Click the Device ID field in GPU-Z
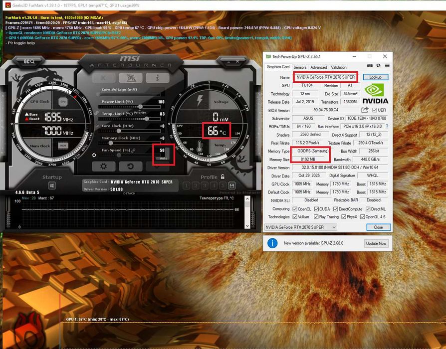This screenshot has height=349, width=446. (x=368, y=118)
